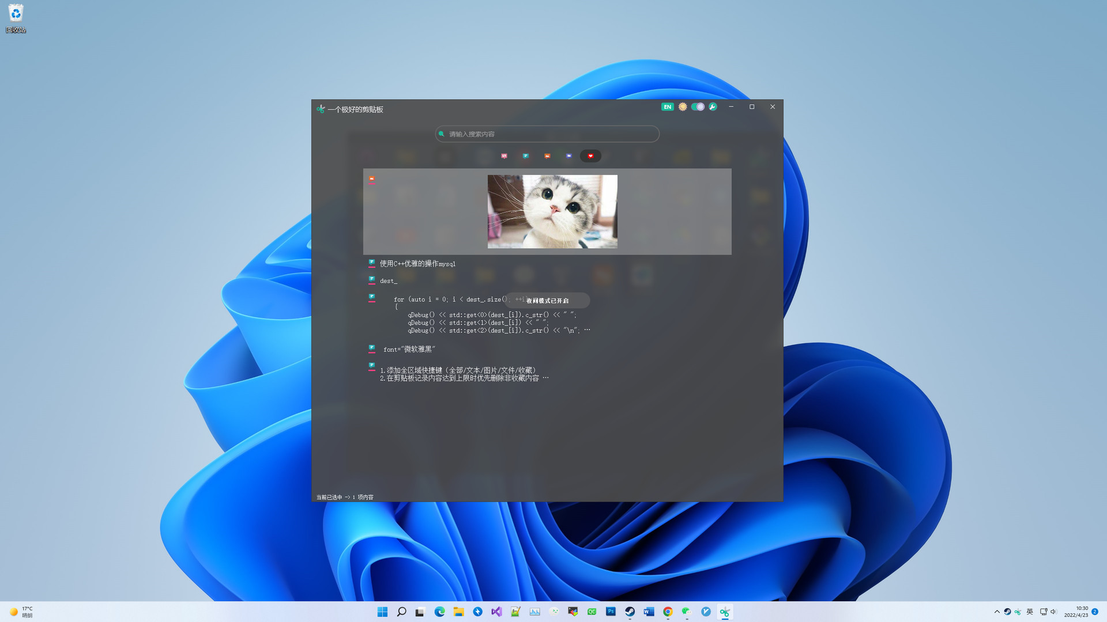
Task: Click the search content input field
Action: click(x=548, y=134)
